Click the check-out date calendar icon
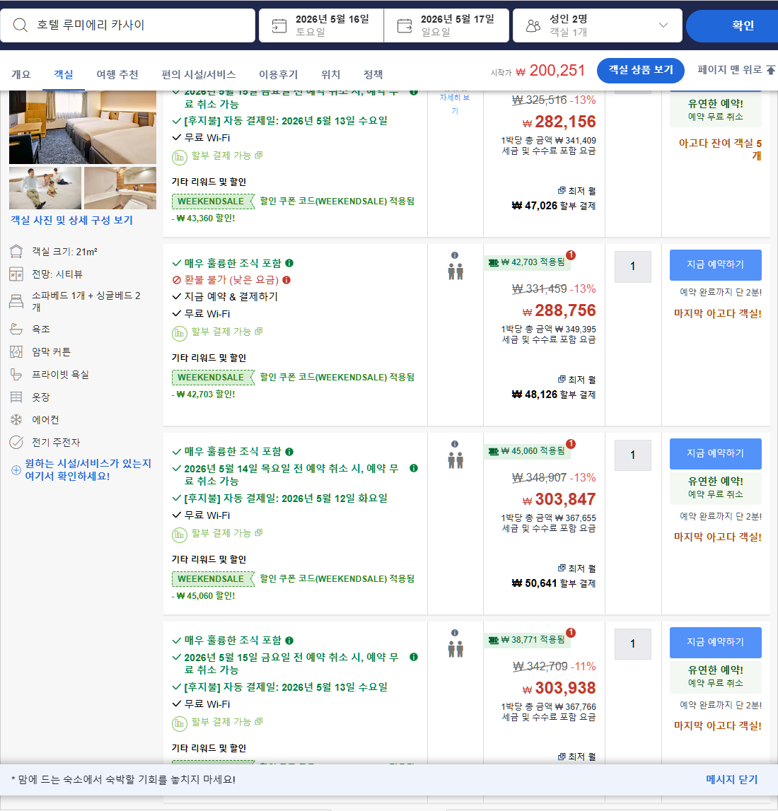Viewport: 778px width, 811px height. tap(405, 25)
